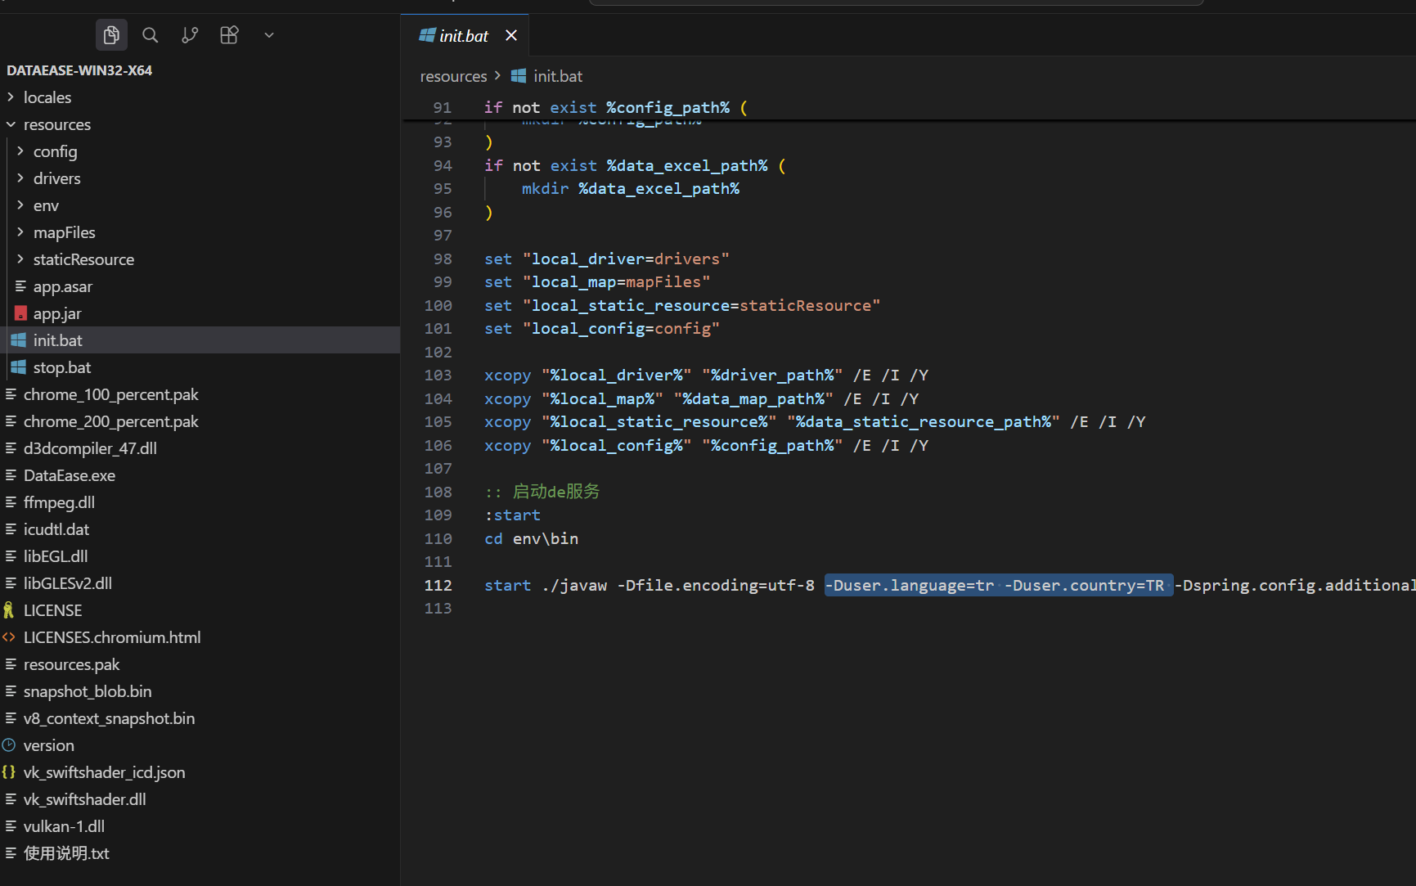Click the version file clock icon
The height and width of the screenshot is (886, 1416).
tap(9, 745)
